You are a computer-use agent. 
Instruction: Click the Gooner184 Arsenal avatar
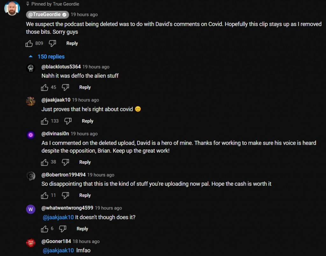(x=31, y=243)
